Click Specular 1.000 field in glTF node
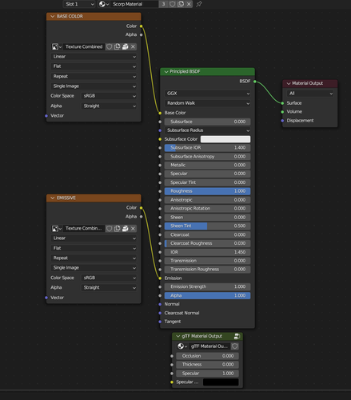351x400 pixels. 207,374
